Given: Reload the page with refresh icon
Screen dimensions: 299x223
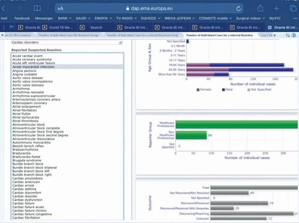Looking at the screenshot, I should [238, 8].
